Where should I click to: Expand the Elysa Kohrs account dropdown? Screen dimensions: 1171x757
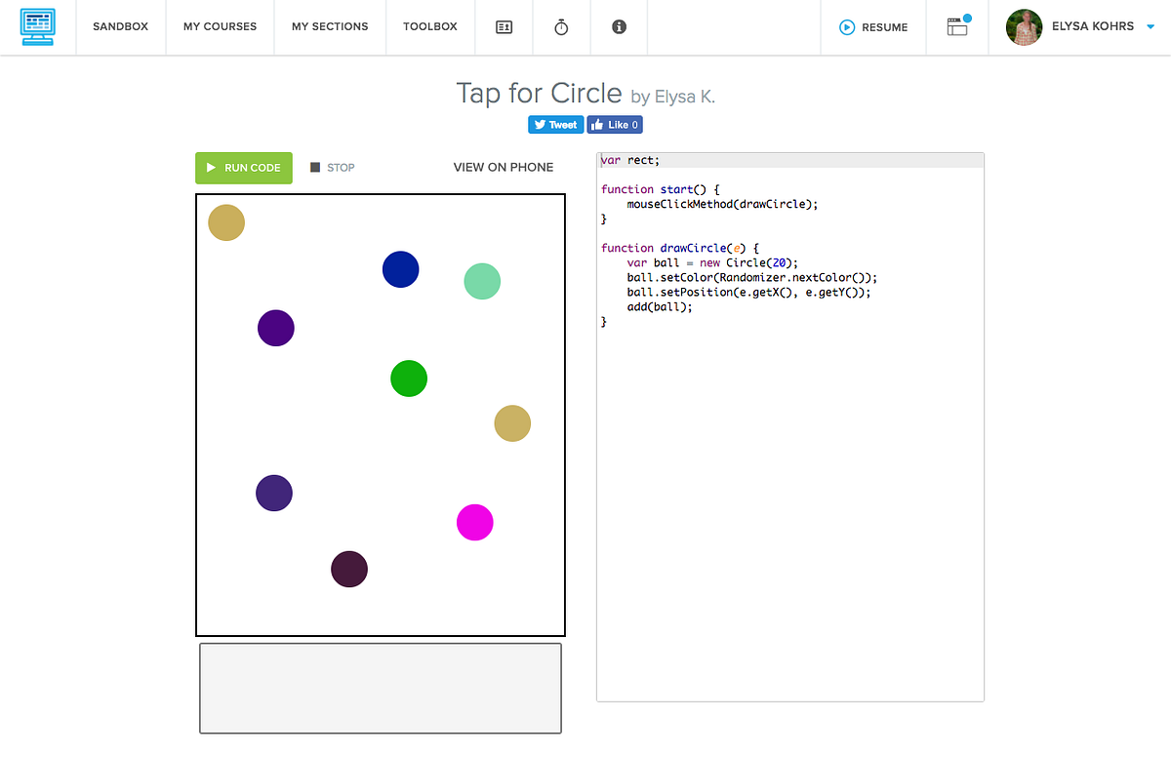1152,27
